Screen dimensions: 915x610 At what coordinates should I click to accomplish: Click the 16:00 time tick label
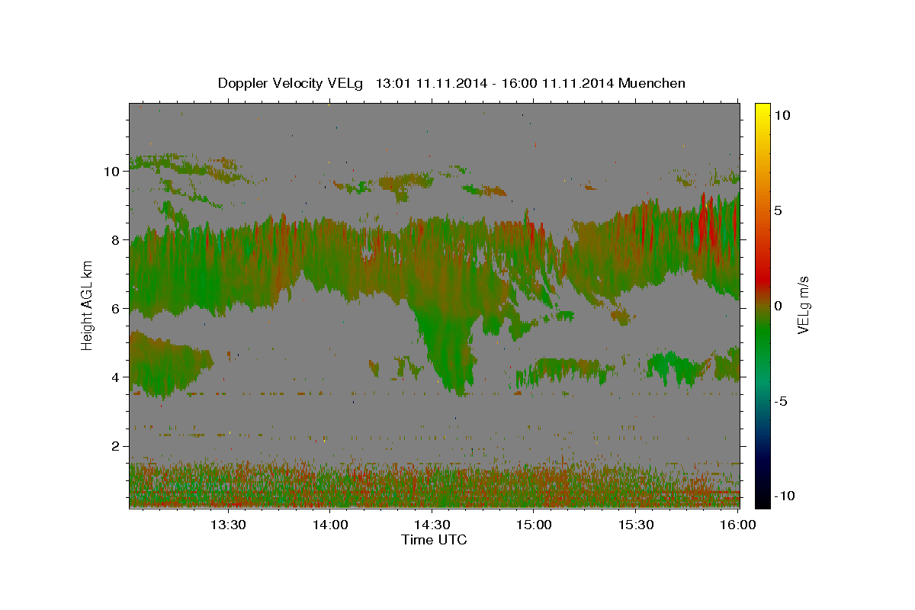(738, 525)
